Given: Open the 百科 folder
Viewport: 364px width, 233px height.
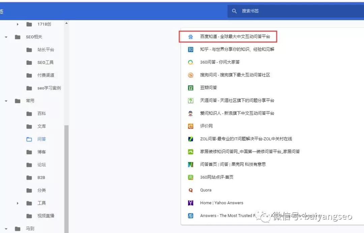Looking at the screenshot, I should click(41, 114).
